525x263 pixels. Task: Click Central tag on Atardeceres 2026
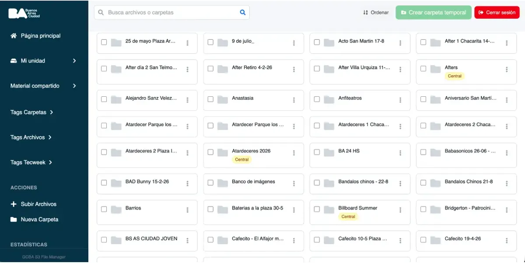[x=242, y=160]
